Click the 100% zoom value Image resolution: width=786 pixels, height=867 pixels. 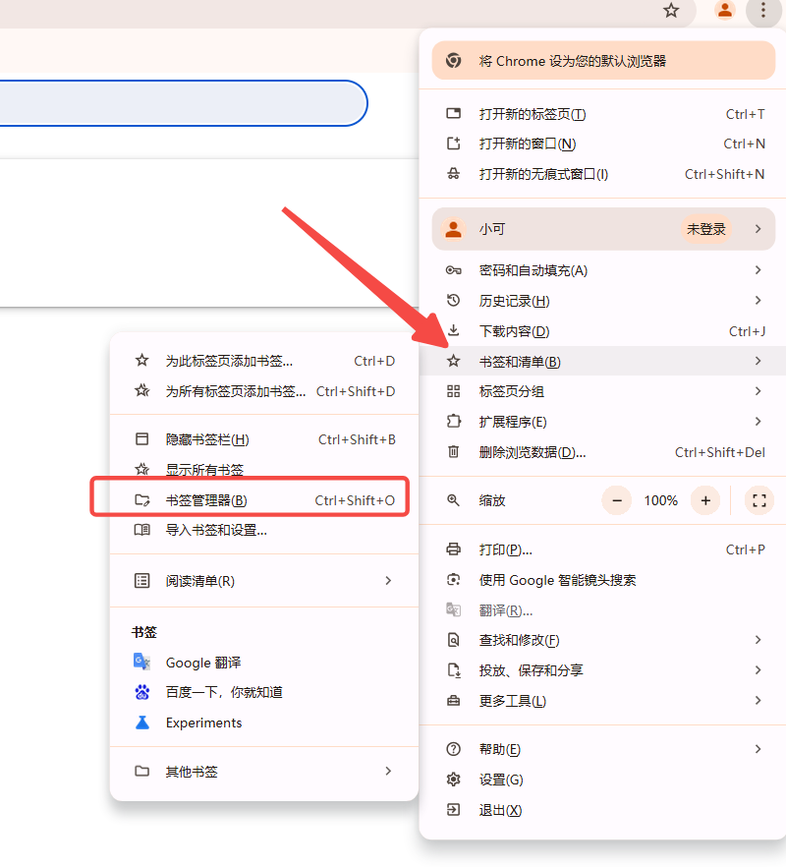660,500
